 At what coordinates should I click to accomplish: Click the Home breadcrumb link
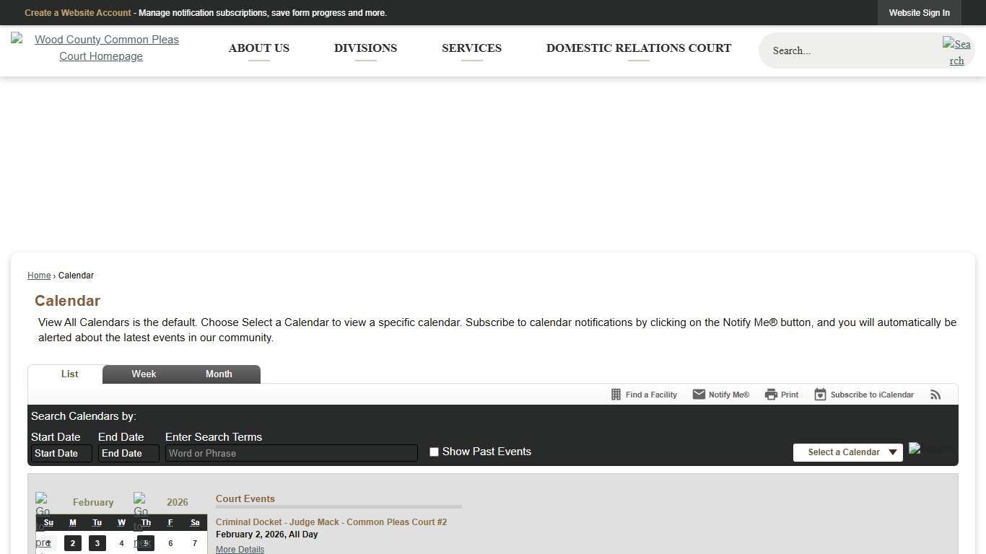click(39, 276)
